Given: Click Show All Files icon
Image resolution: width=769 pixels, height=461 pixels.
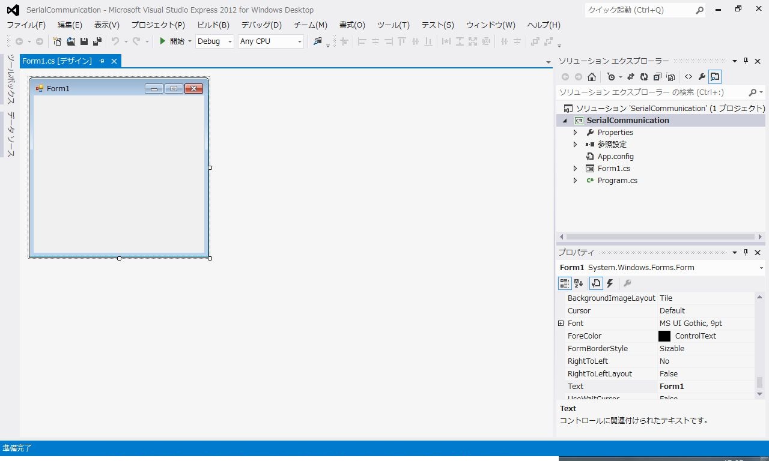Looking at the screenshot, I should coord(671,77).
